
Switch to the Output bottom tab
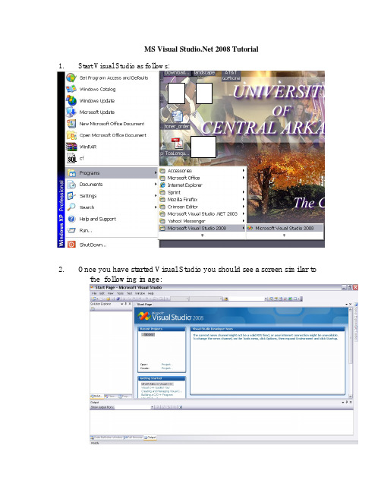(x=150, y=438)
